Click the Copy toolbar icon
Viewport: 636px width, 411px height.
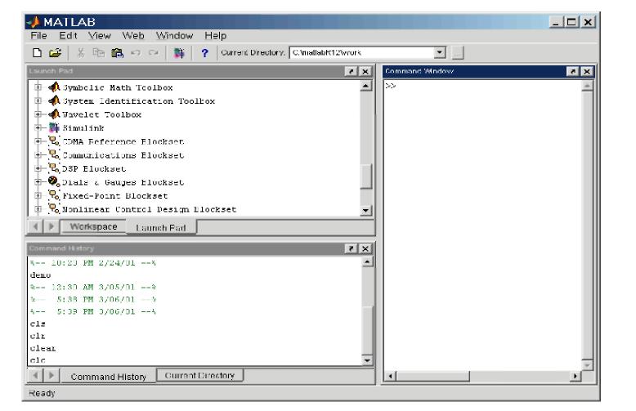tap(99, 52)
